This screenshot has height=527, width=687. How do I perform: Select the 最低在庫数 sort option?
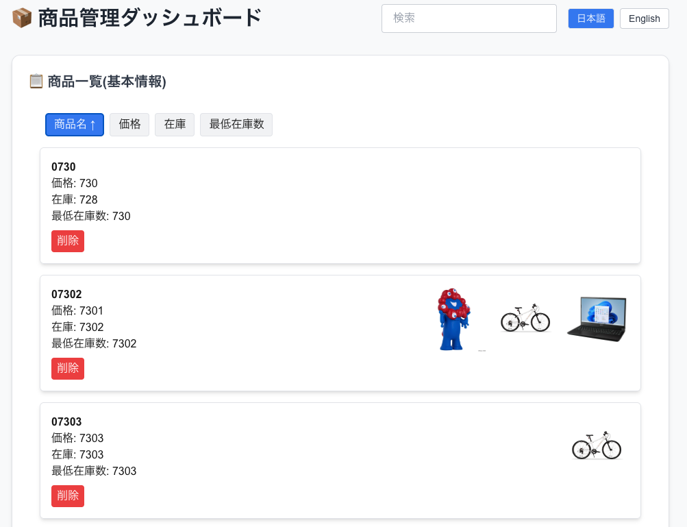[x=236, y=124]
